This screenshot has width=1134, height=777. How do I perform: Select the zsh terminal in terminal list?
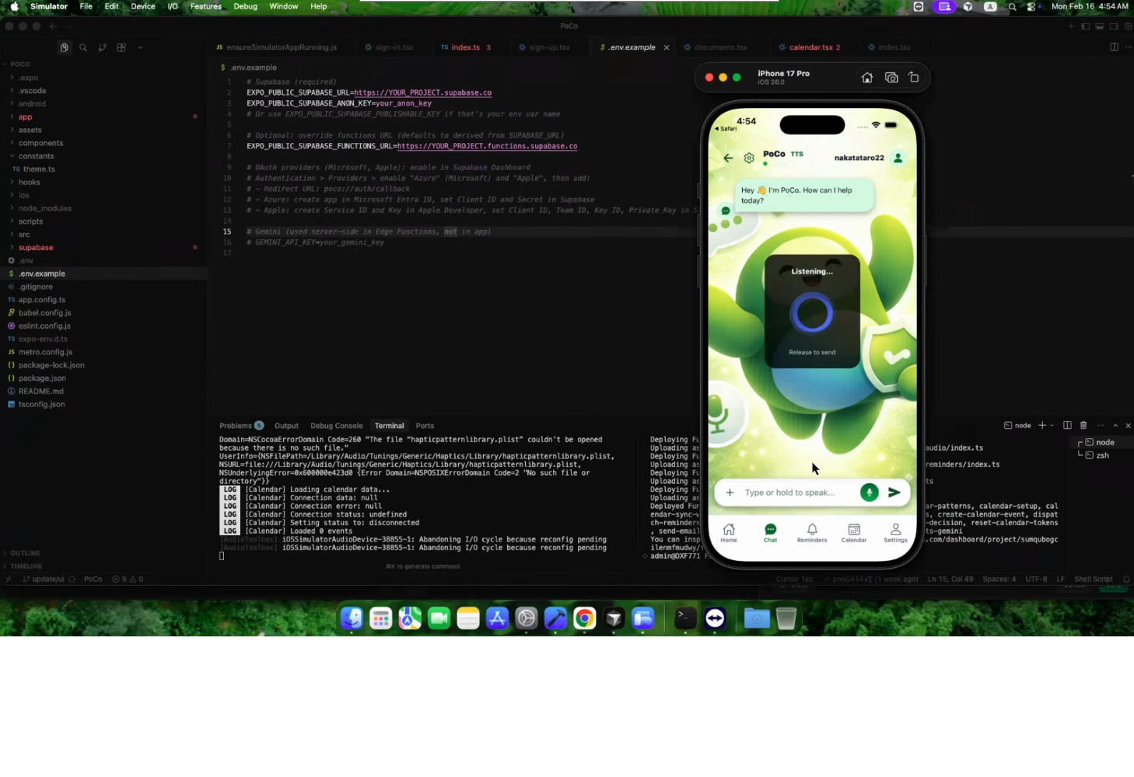tap(1103, 455)
